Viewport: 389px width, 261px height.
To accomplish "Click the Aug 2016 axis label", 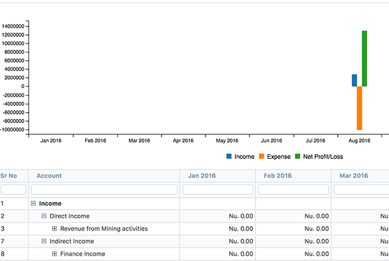I will pos(359,141).
